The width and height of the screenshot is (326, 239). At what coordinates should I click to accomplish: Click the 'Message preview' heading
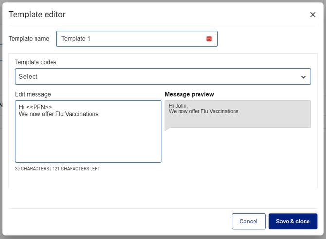[189, 94]
